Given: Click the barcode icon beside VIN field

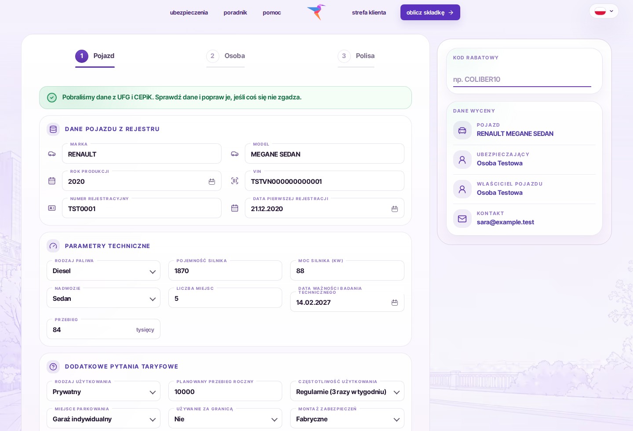Looking at the screenshot, I should pyautogui.click(x=235, y=181).
